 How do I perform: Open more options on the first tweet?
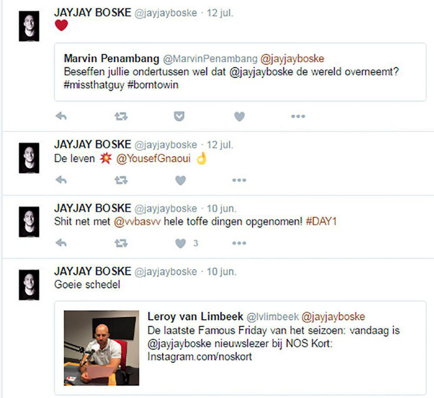pos(298,116)
